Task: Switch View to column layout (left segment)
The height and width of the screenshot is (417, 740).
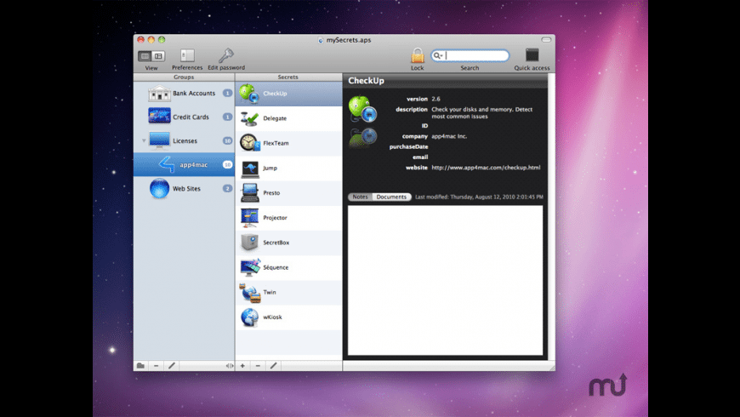Action: tap(145, 56)
